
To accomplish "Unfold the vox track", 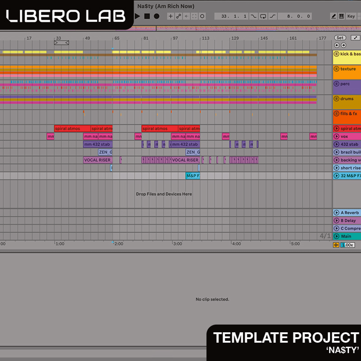I will (336, 136).
